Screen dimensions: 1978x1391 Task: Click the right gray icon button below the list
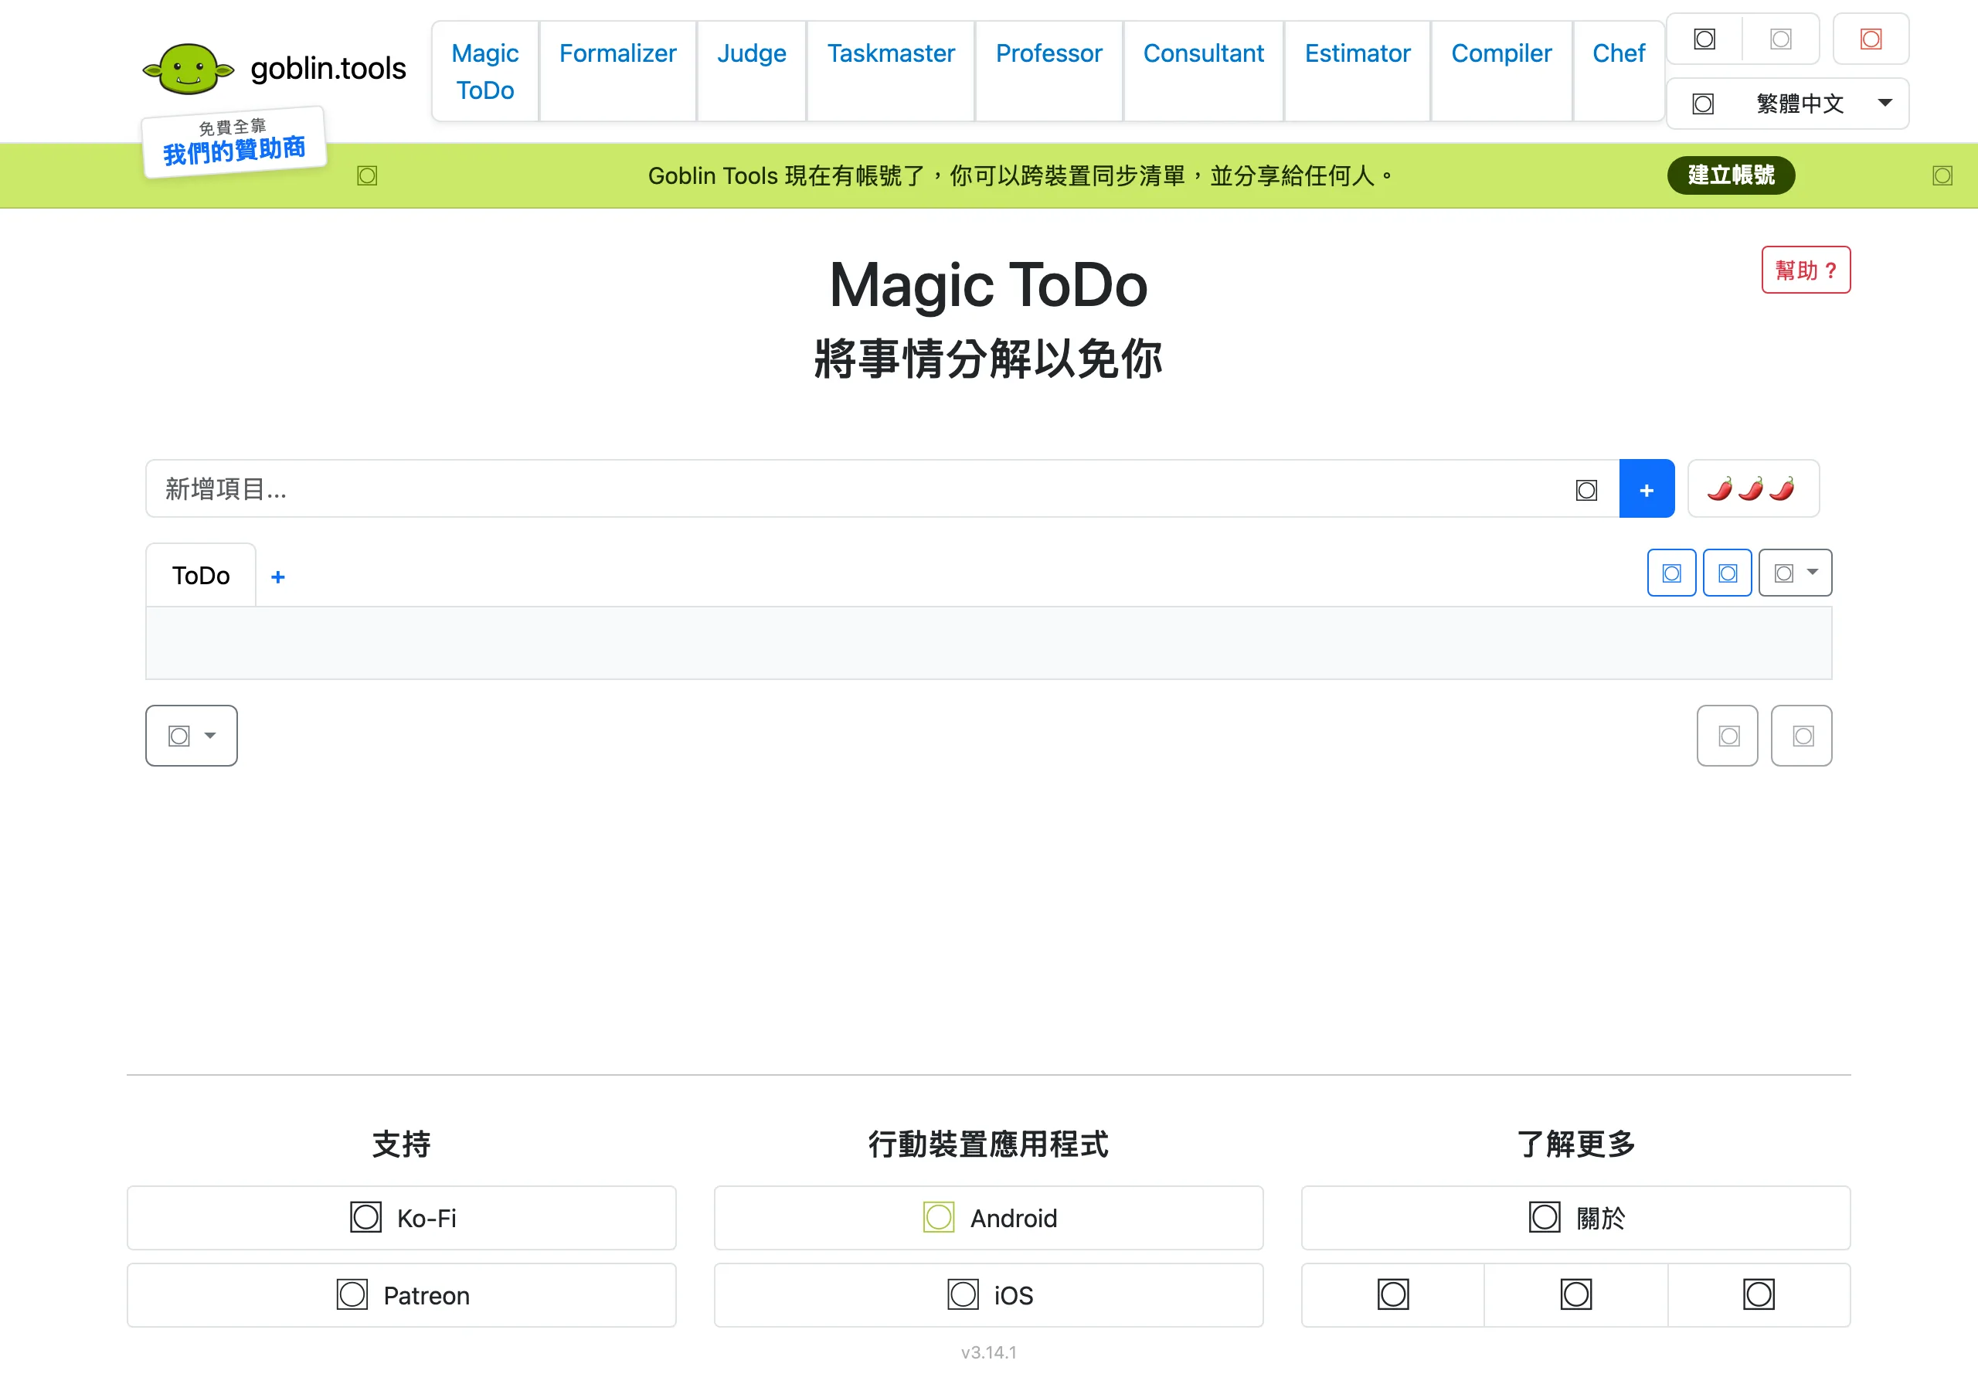pyautogui.click(x=1801, y=735)
